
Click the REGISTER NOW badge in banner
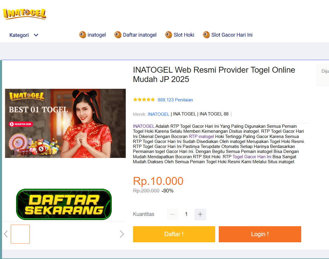pyautogui.click(x=21, y=124)
